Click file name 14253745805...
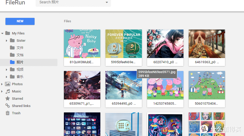Screen dimensions: 244x136 click(165, 103)
